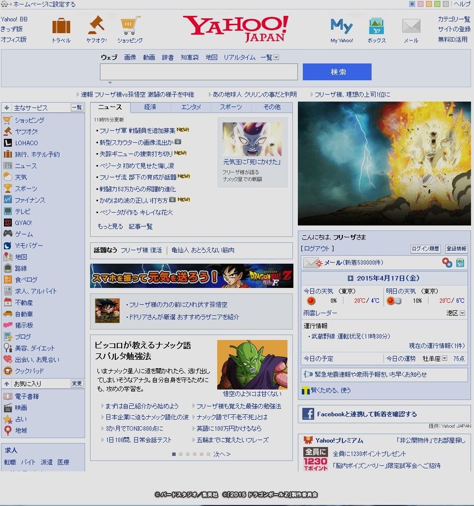
Task: Click the Goku thumbnail beside 孫悟空 headline
Action: pyautogui.click(x=107, y=310)
